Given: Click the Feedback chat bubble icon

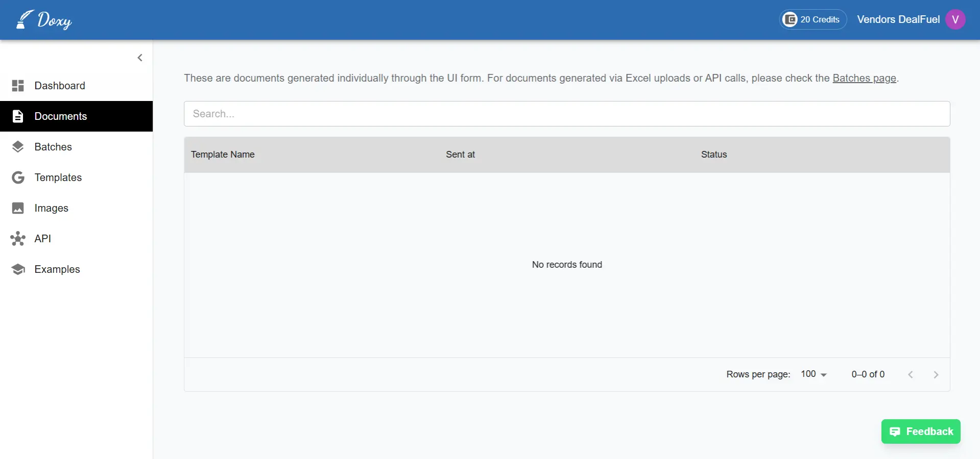Looking at the screenshot, I should (895, 432).
